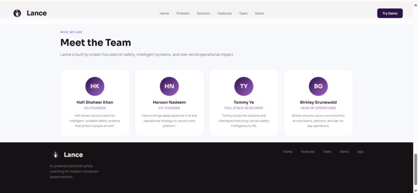Select the BG avatar circle
The height and width of the screenshot is (193, 418).
(318, 86)
